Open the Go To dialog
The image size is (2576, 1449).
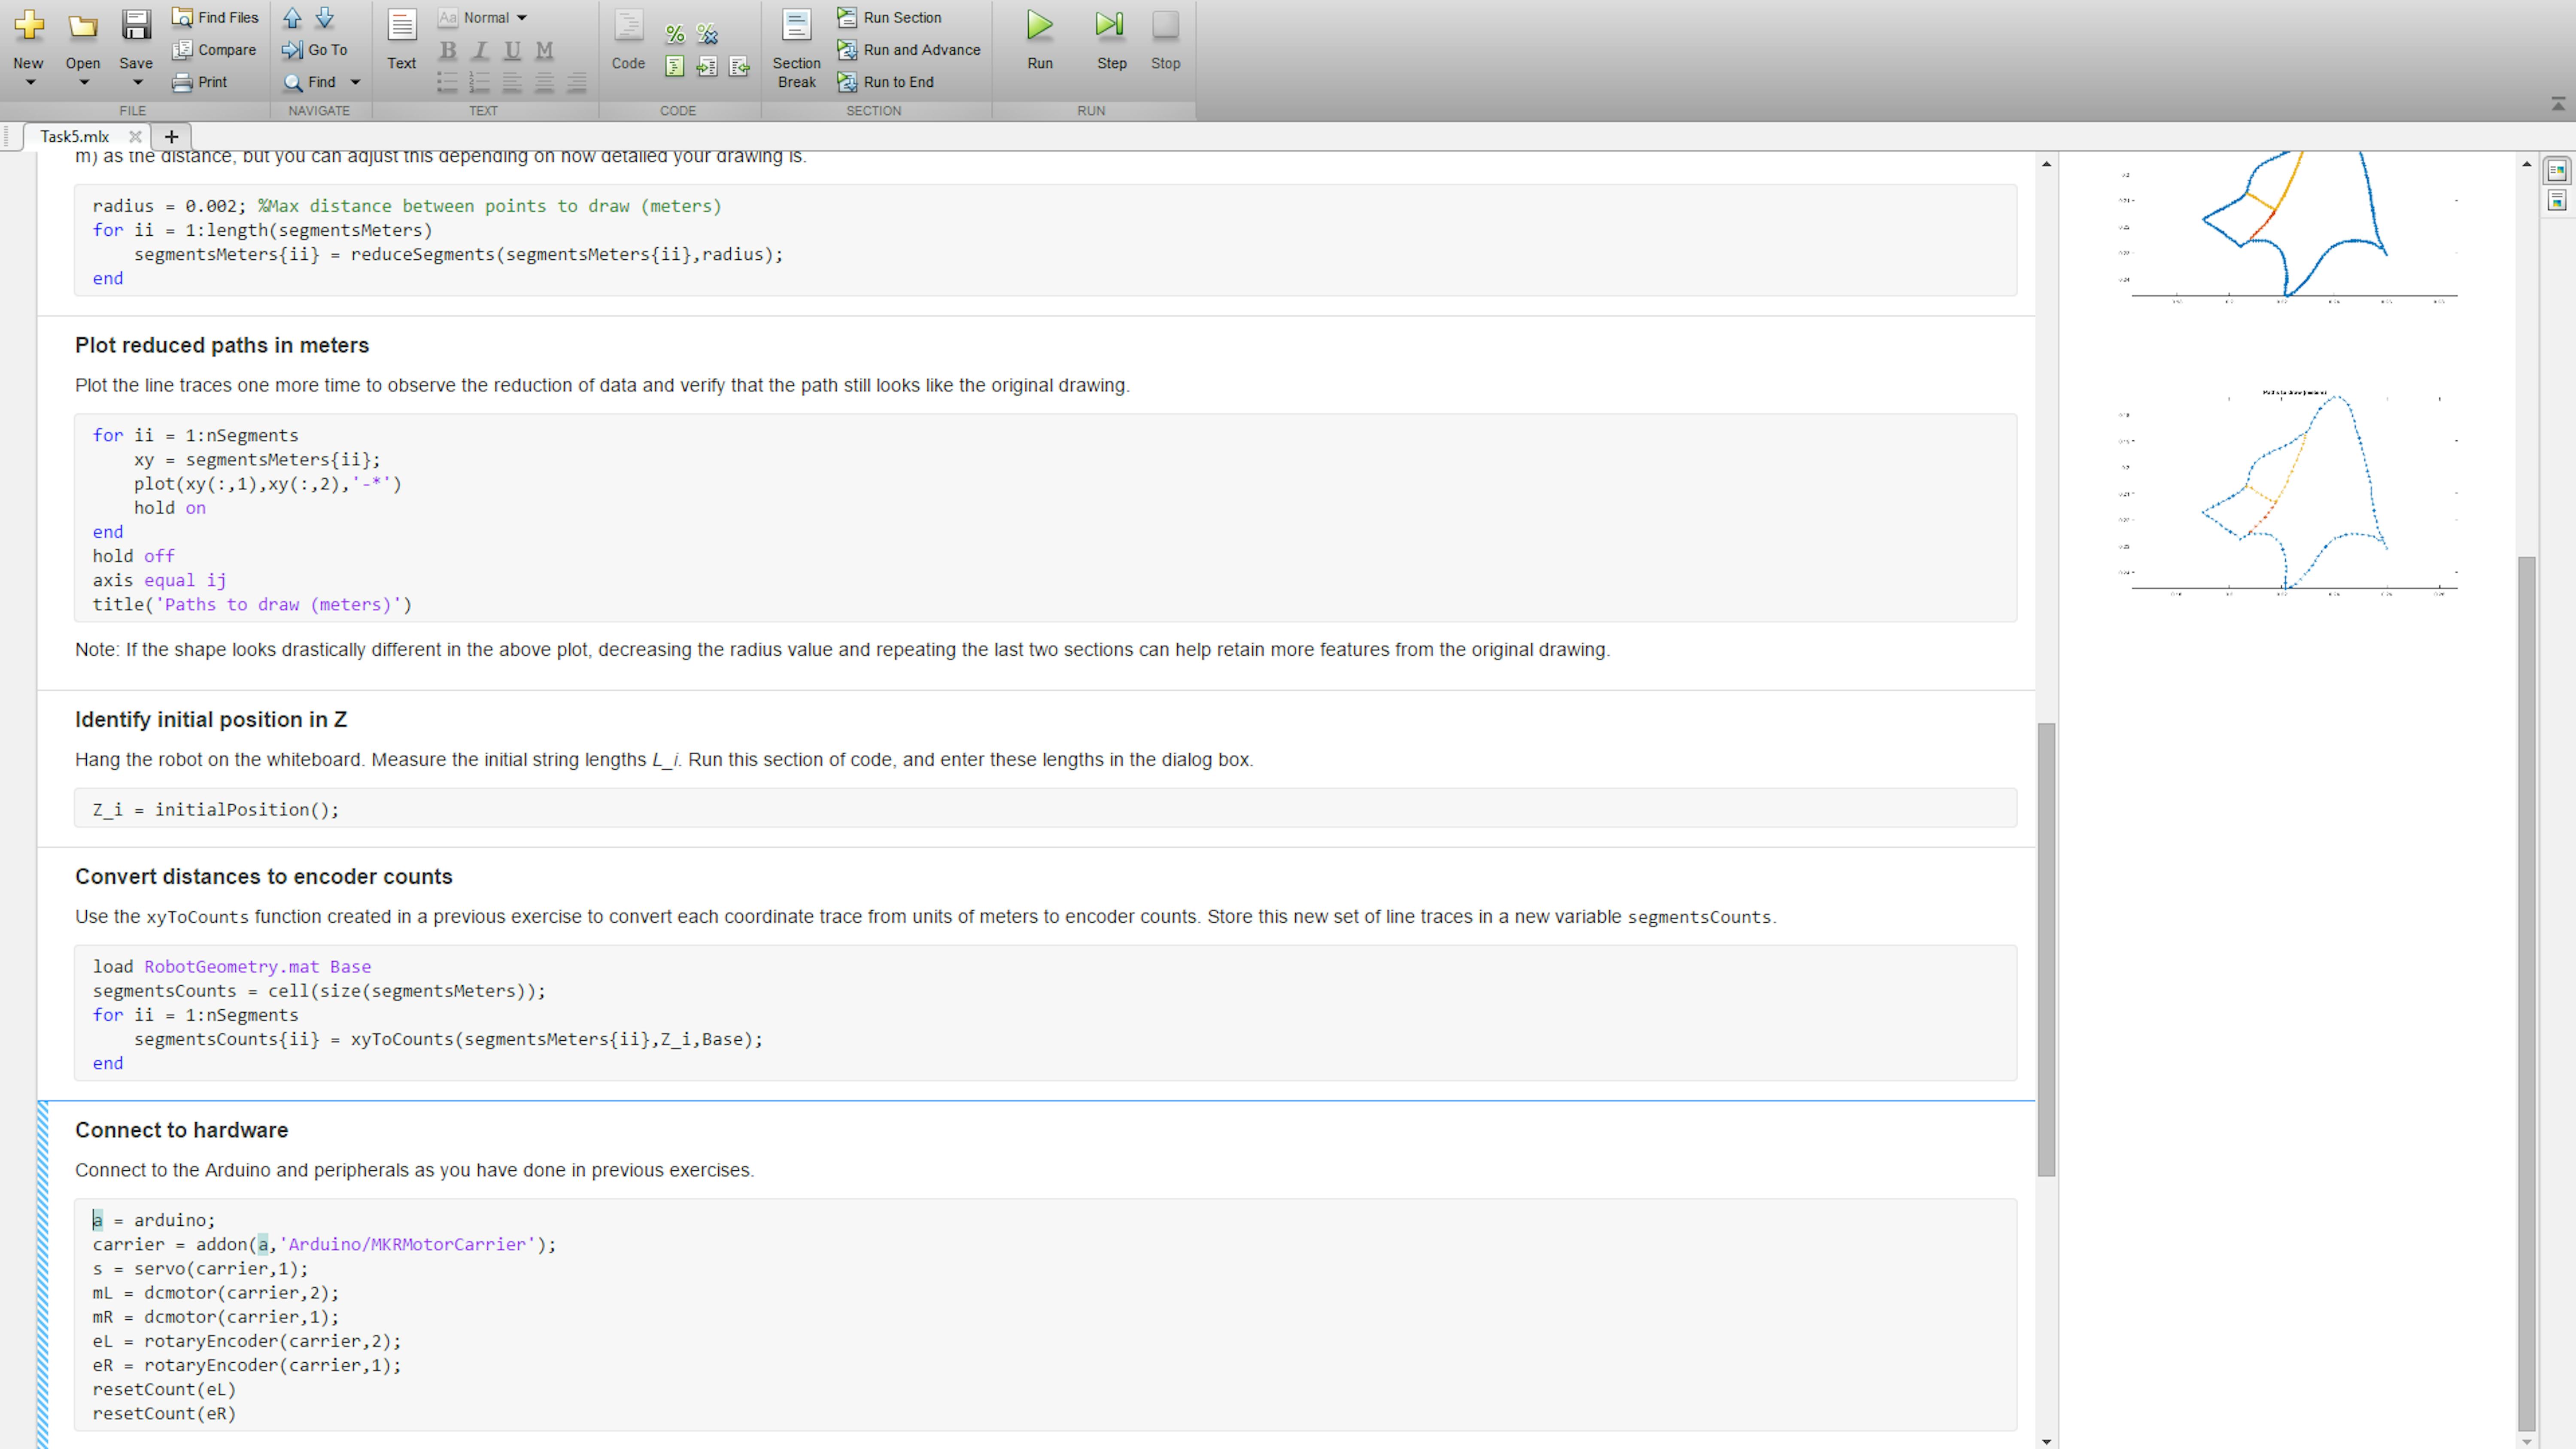[315, 49]
